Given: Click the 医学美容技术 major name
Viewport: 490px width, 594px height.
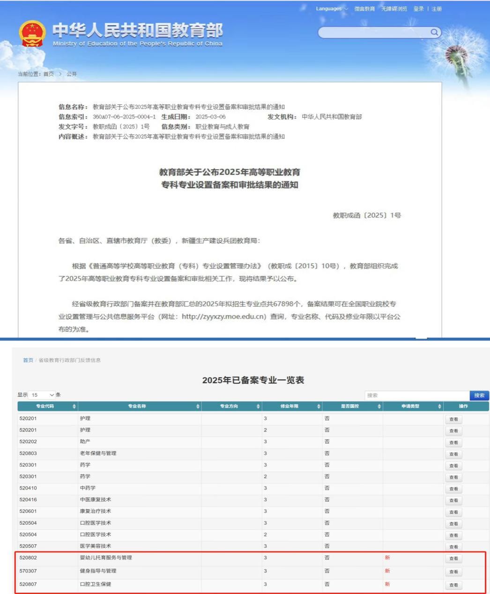Looking at the screenshot, I should coord(96,546).
